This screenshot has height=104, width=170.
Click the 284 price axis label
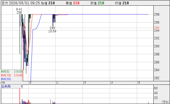157,70
